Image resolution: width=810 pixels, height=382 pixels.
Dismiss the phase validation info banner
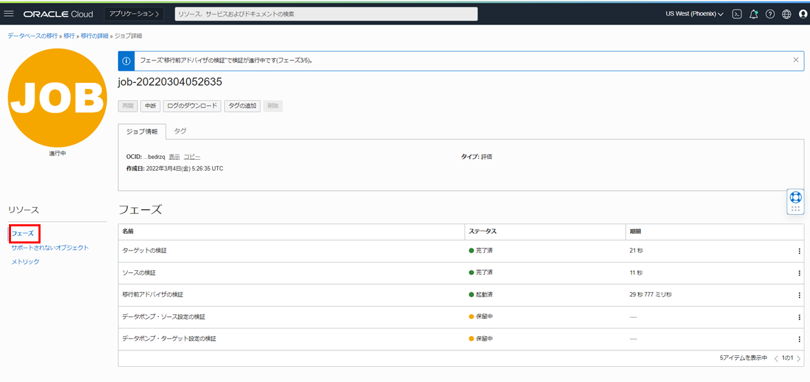[x=796, y=60]
